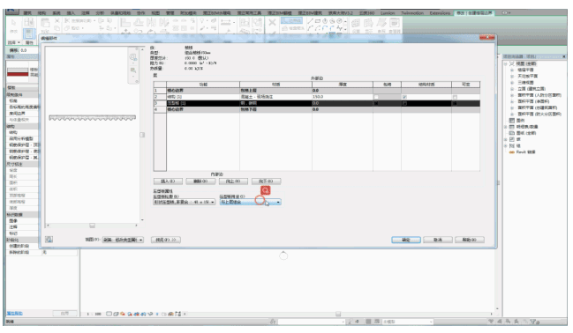Viewport: 573px width, 333px height.
Task: Click the preview pane vertical scrollbar thumb
Action: click(142, 135)
